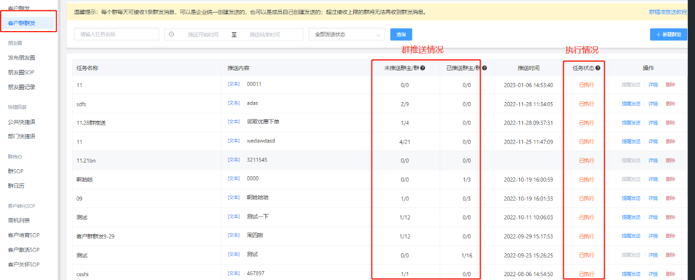Click 删除 for the ceshi task
Image resolution: width=695 pixels, height=280 pixels.
(670, 274)
